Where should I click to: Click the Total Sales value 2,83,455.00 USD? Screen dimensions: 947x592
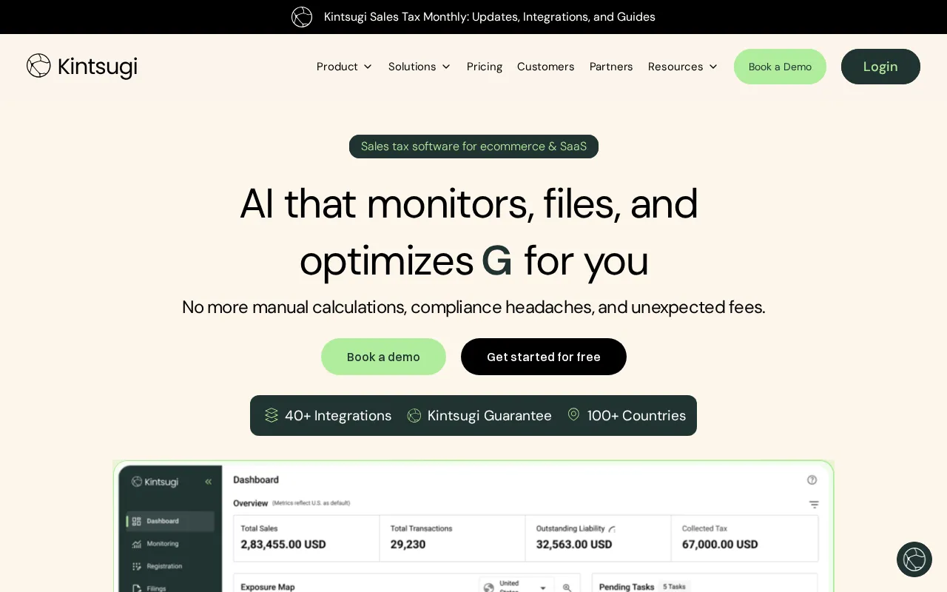(x=283, y=545)
